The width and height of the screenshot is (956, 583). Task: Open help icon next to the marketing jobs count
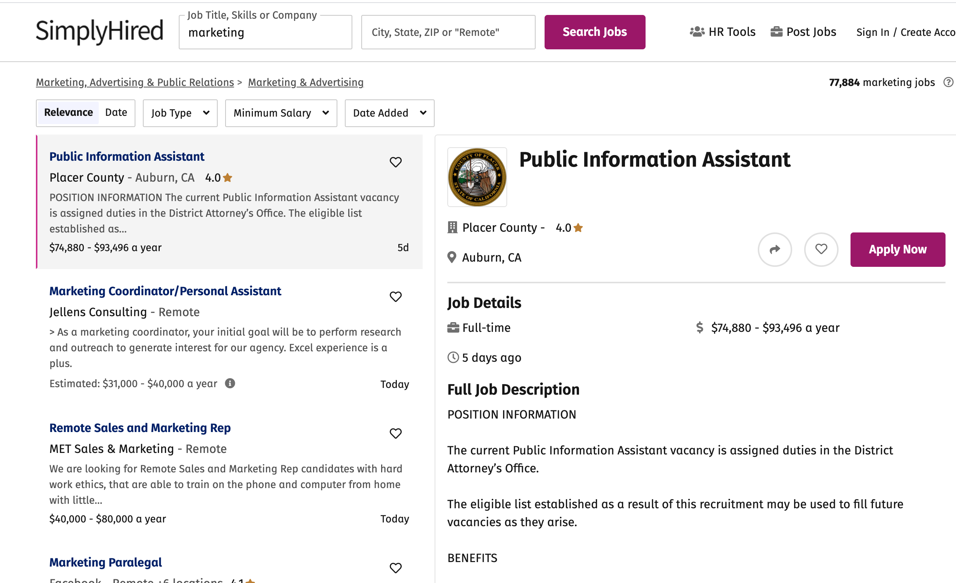click(948, 82)
